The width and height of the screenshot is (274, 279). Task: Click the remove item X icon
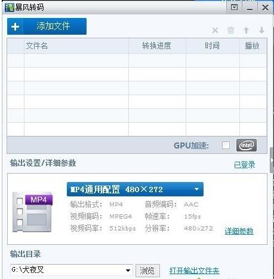click(215, 31)
